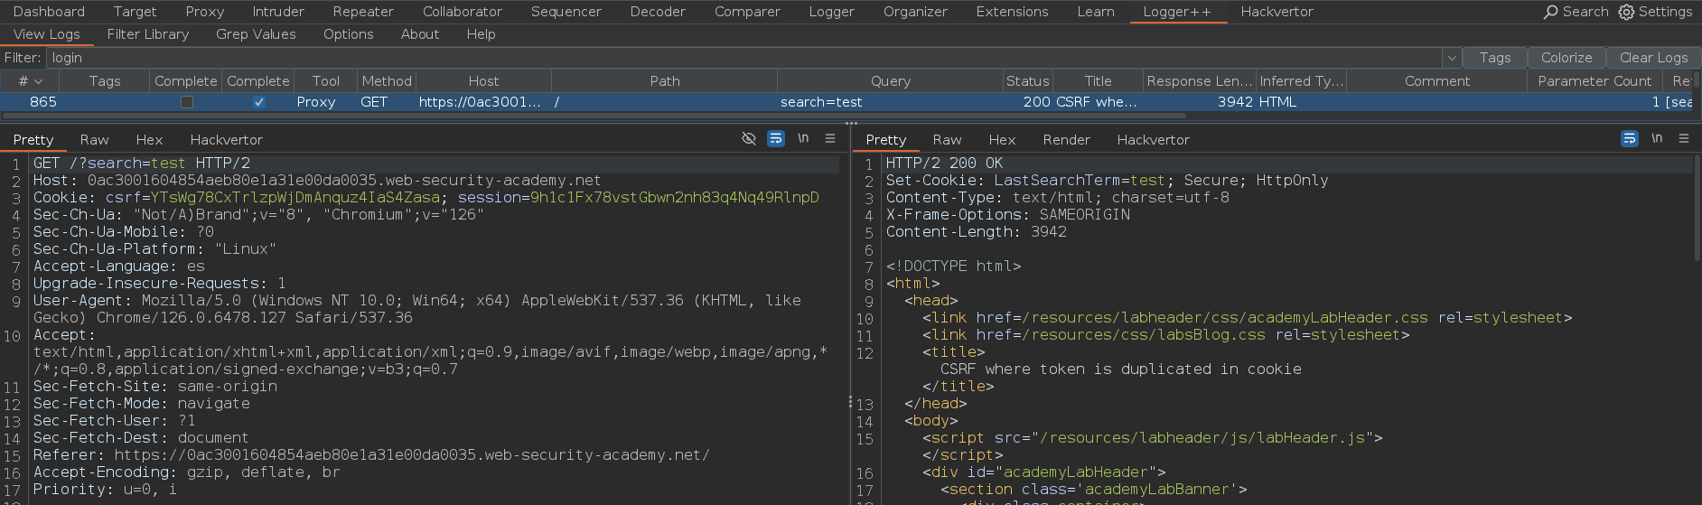The height and width of the screenshot is (505, 1702).
Task: Select request Raw view tab
Action: [x=94, y=140]
